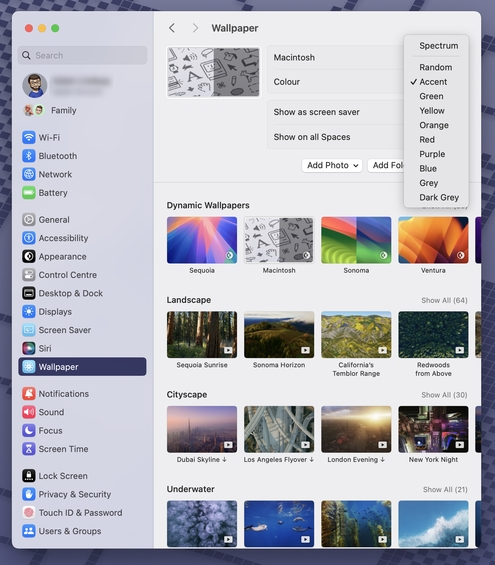The width and height of the screenshot is (495, 565).
Task: Open Notifications bell icon
Action: [29, 394]
